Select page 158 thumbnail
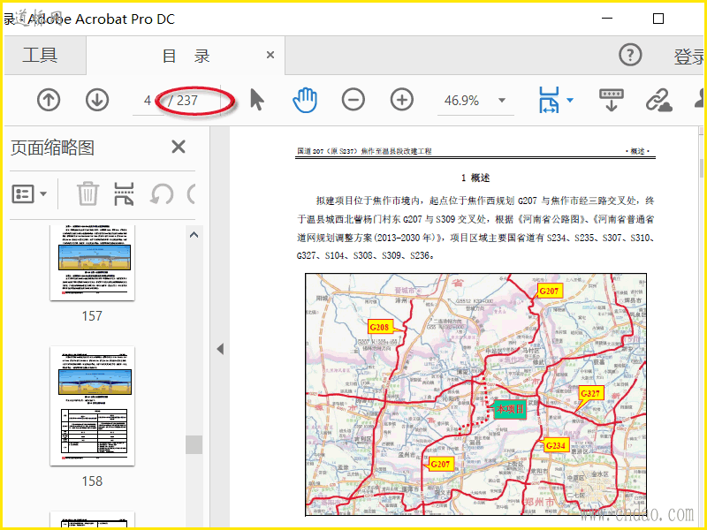Screen dimensions: 707x530 (x=93, y=405)
